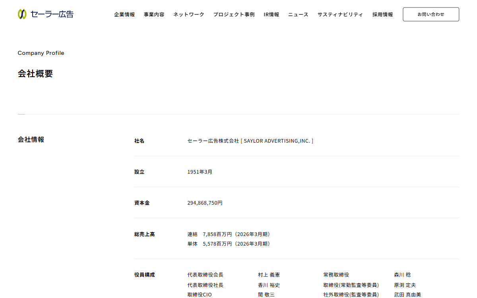
Task: Select the 取締役CIO title
Action: (200, 295)
